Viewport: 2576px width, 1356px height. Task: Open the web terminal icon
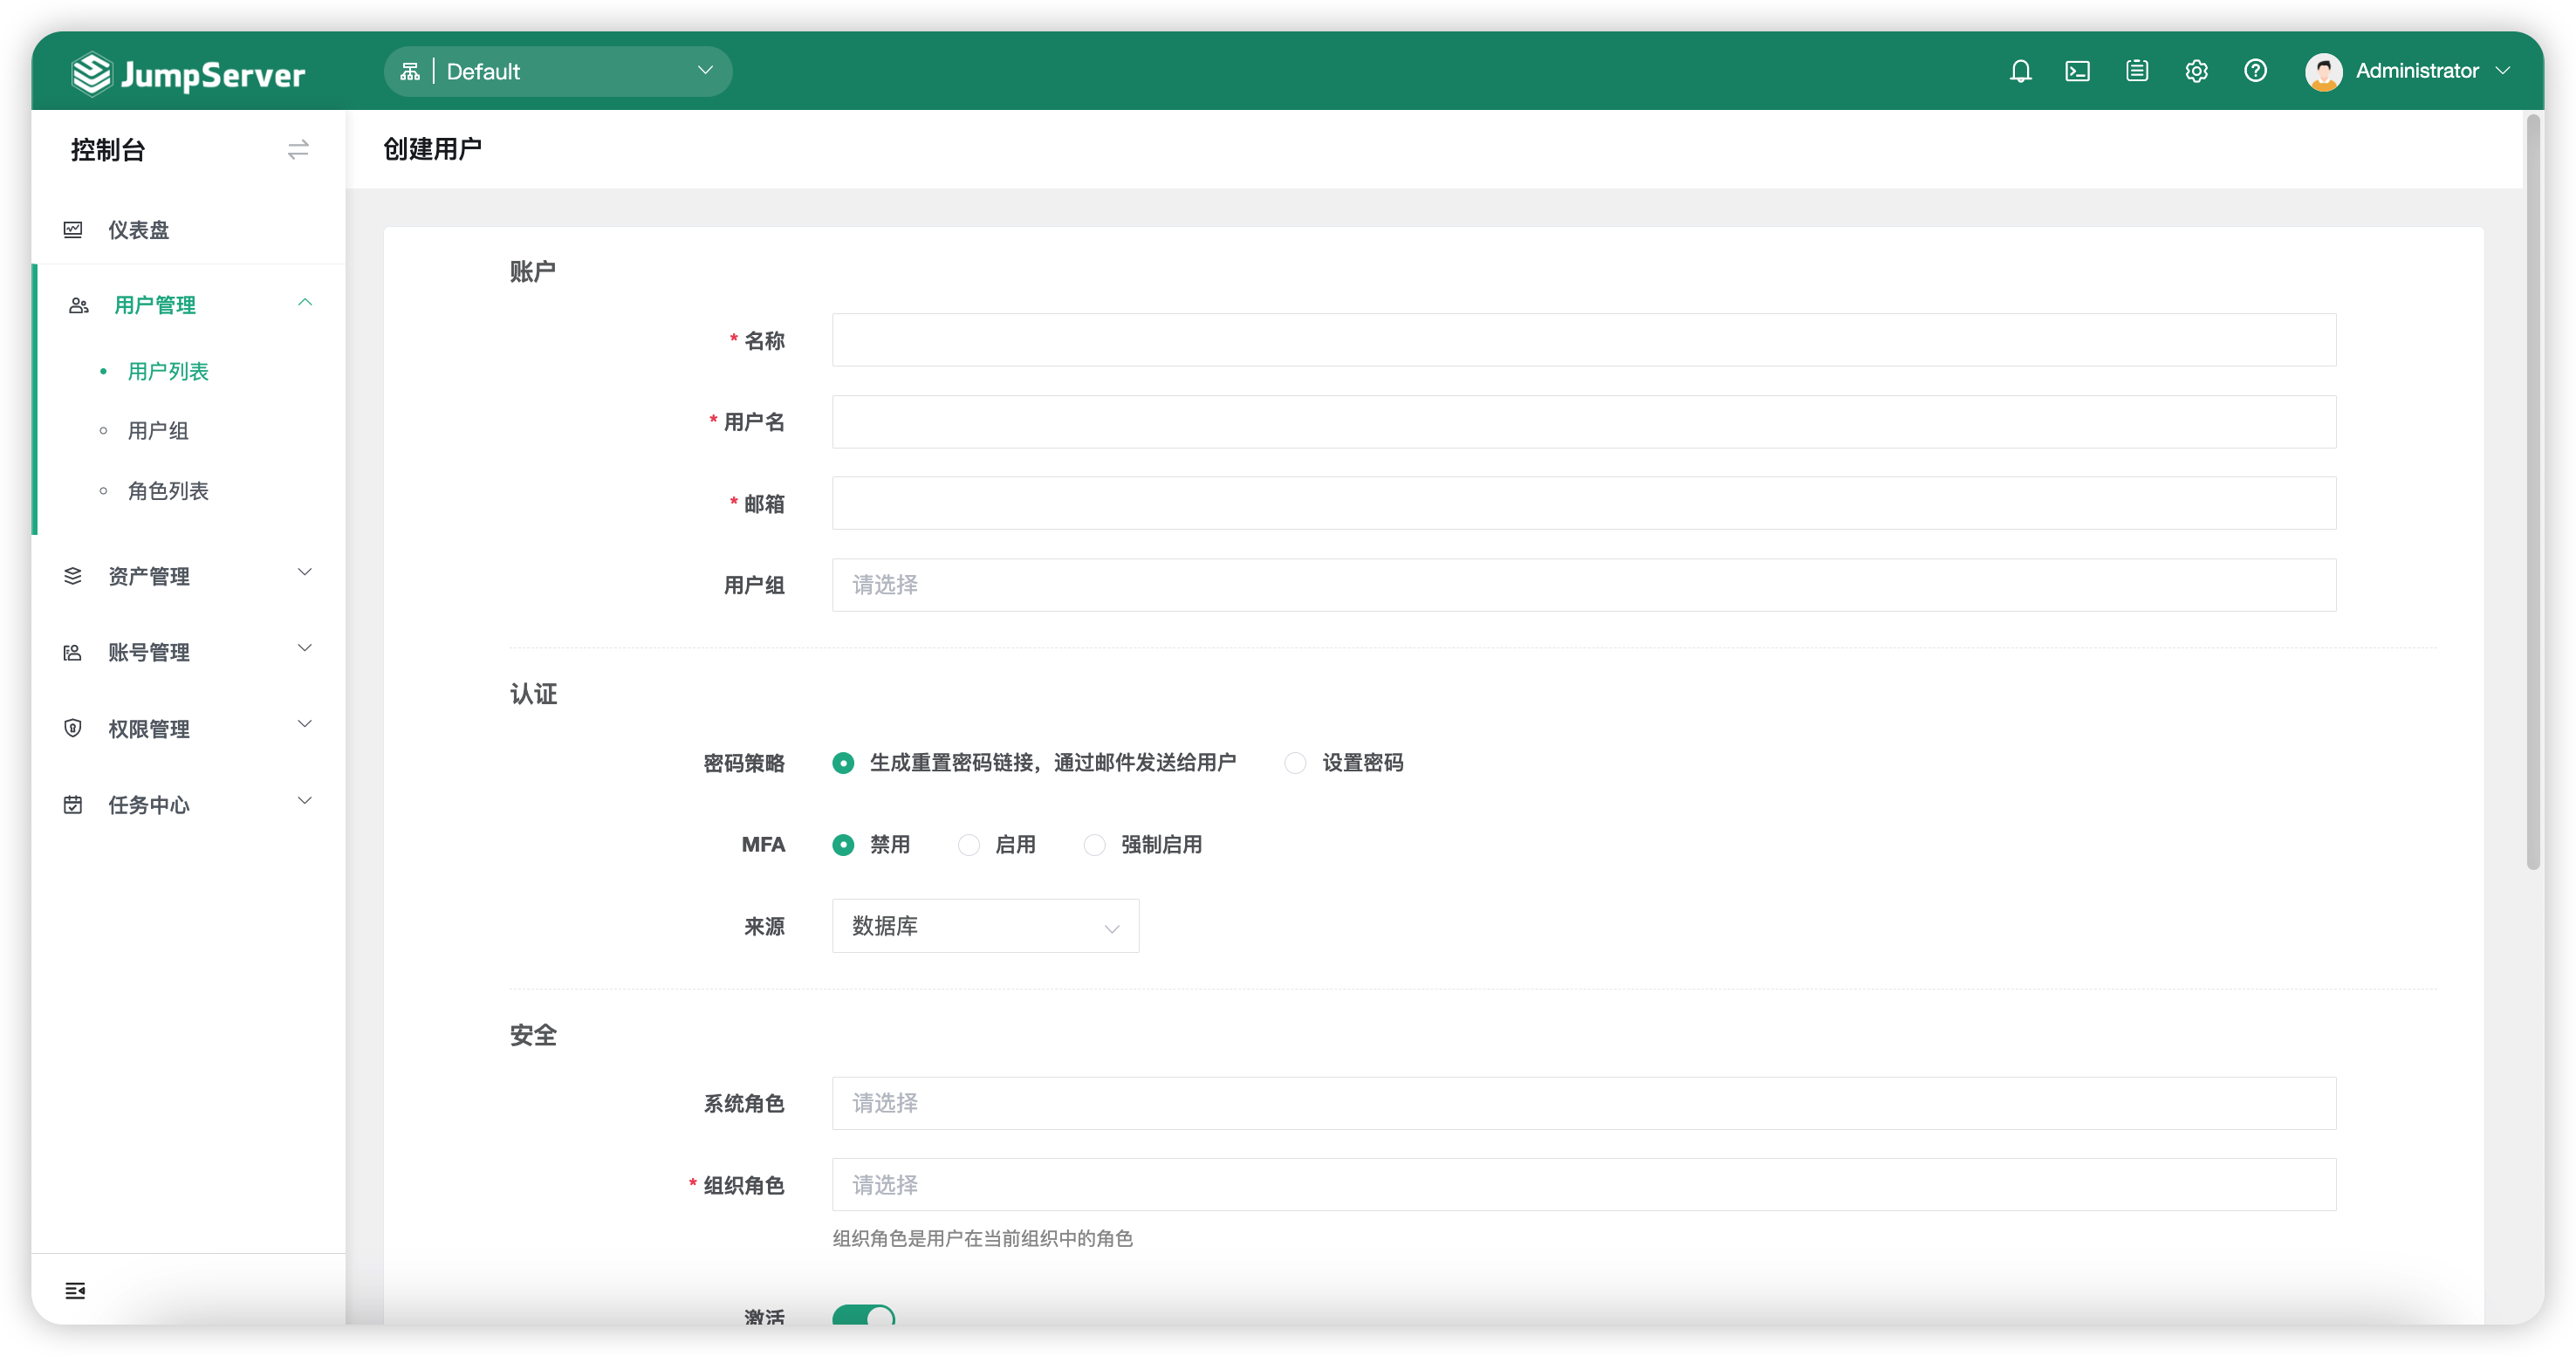click(2078, 70)
